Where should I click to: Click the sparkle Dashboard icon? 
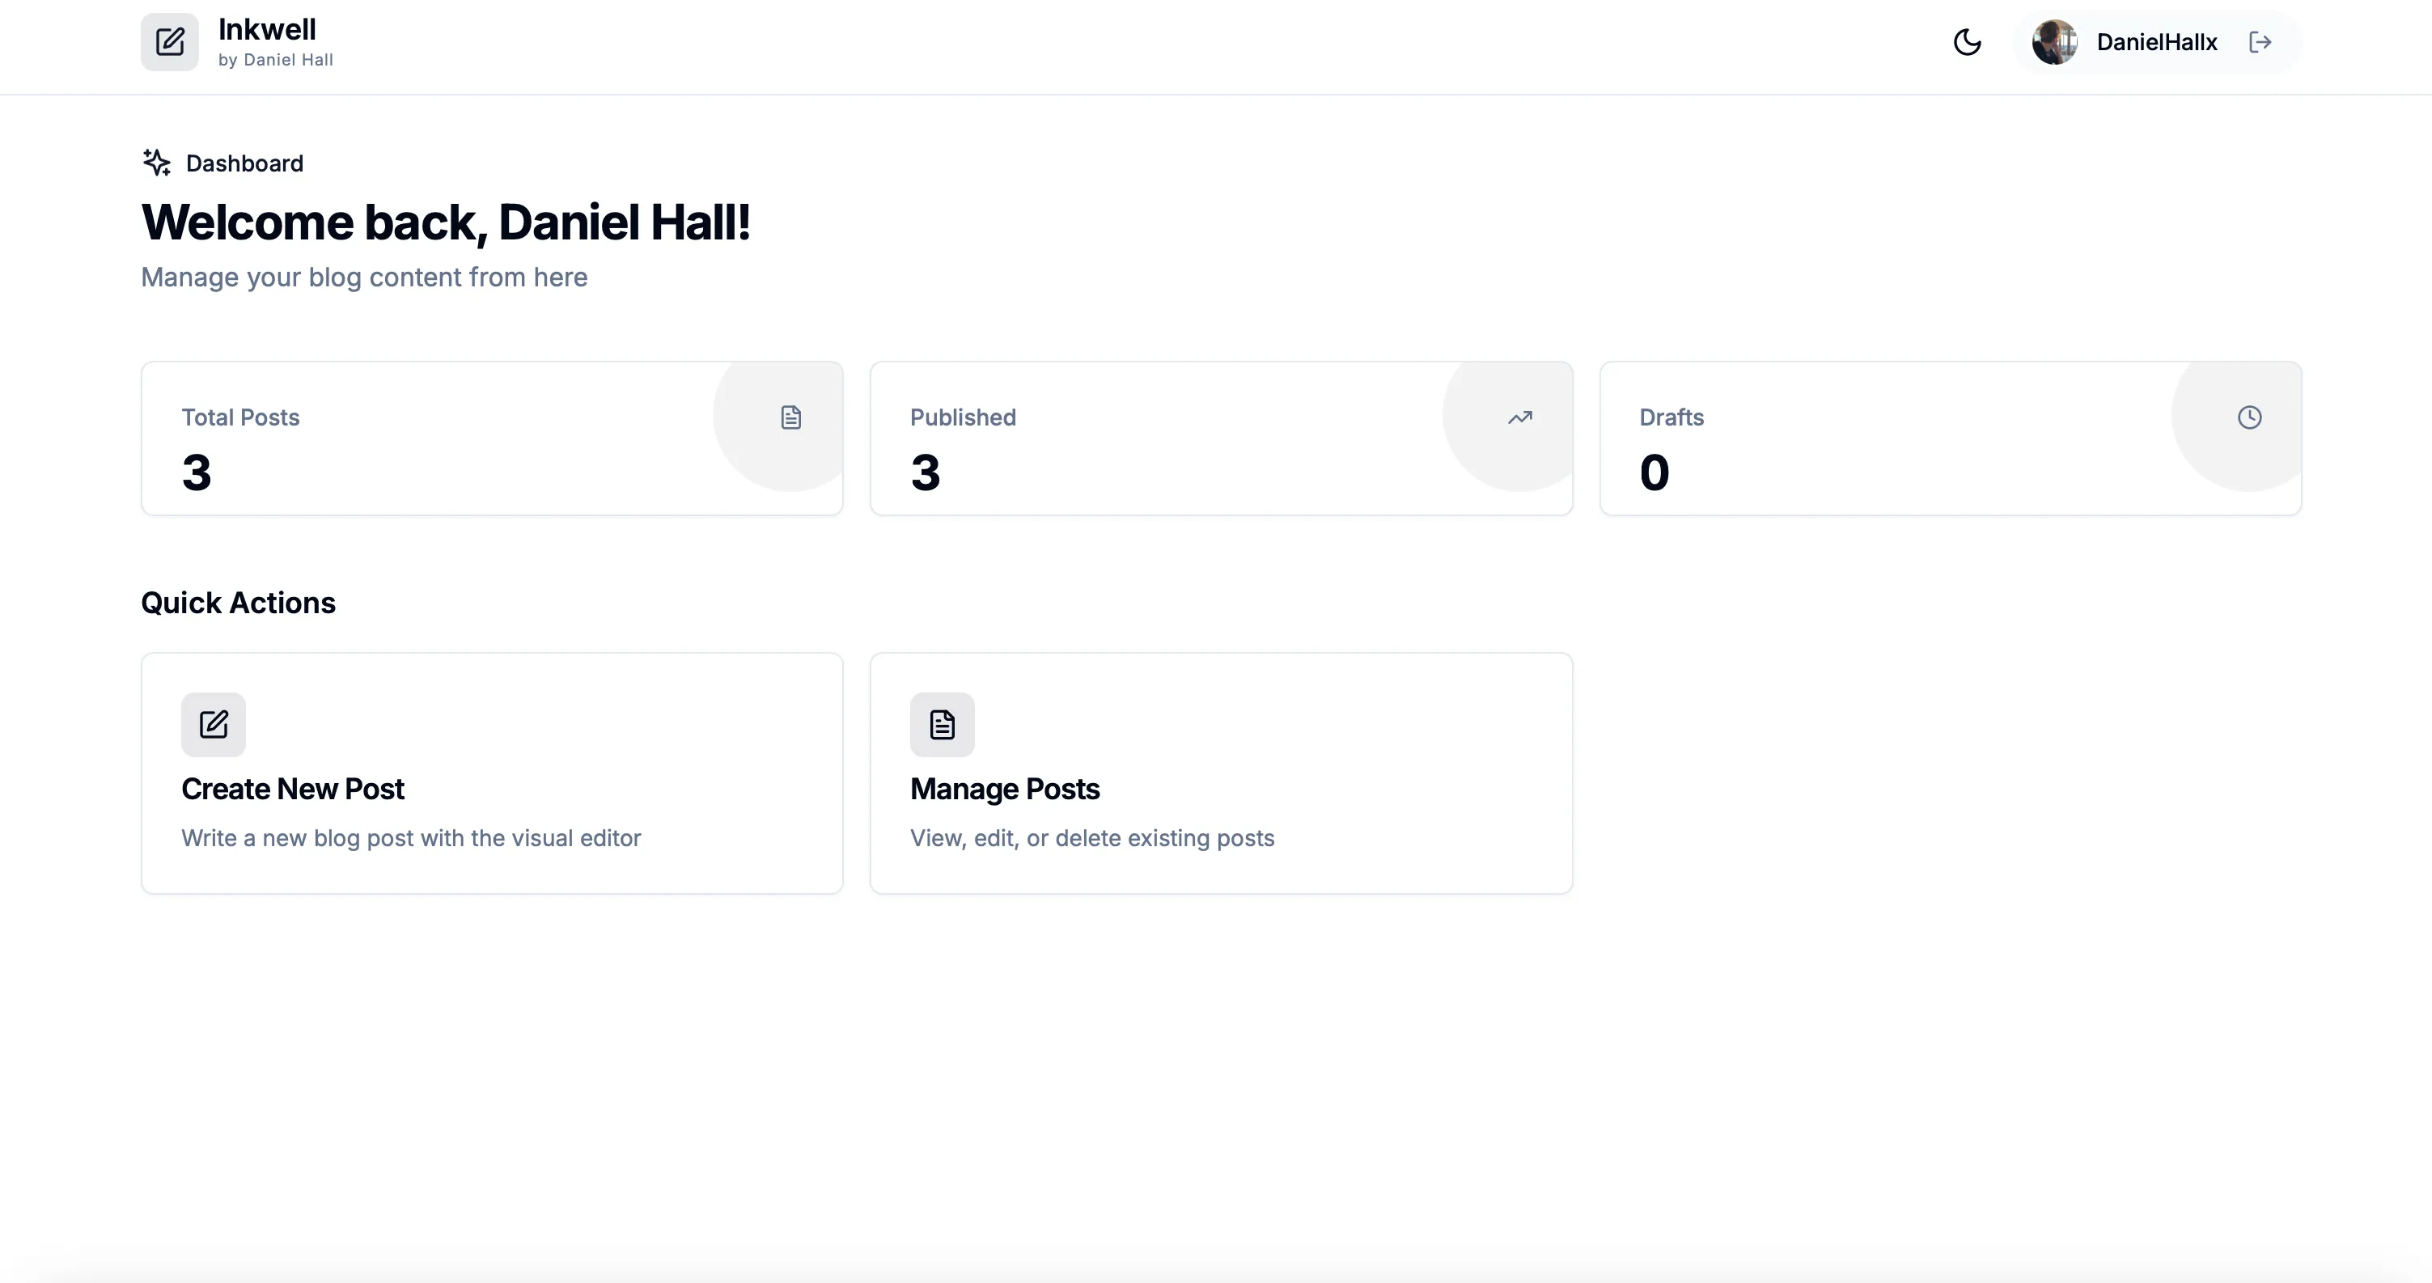click(156, 163)
